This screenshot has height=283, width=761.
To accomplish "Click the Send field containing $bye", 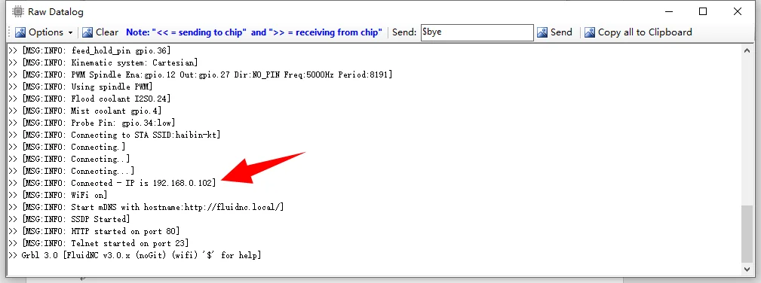I will click(477, 32).
